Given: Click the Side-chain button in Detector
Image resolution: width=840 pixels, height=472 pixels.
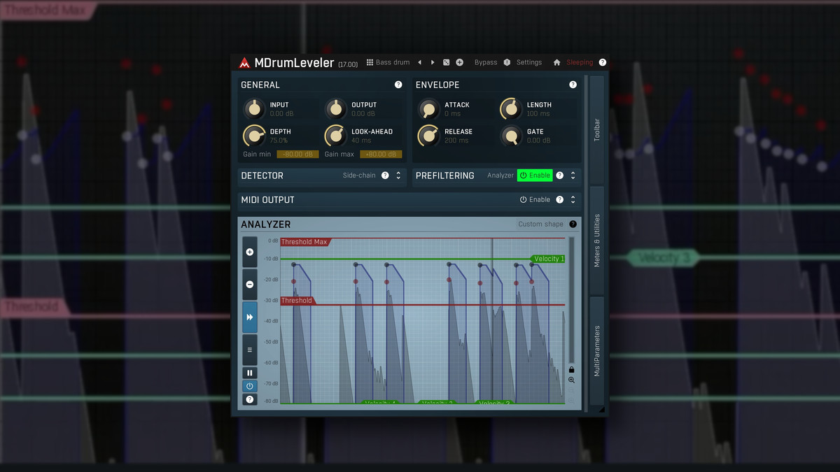Looking at the screenshot, I should pos(359,176).
